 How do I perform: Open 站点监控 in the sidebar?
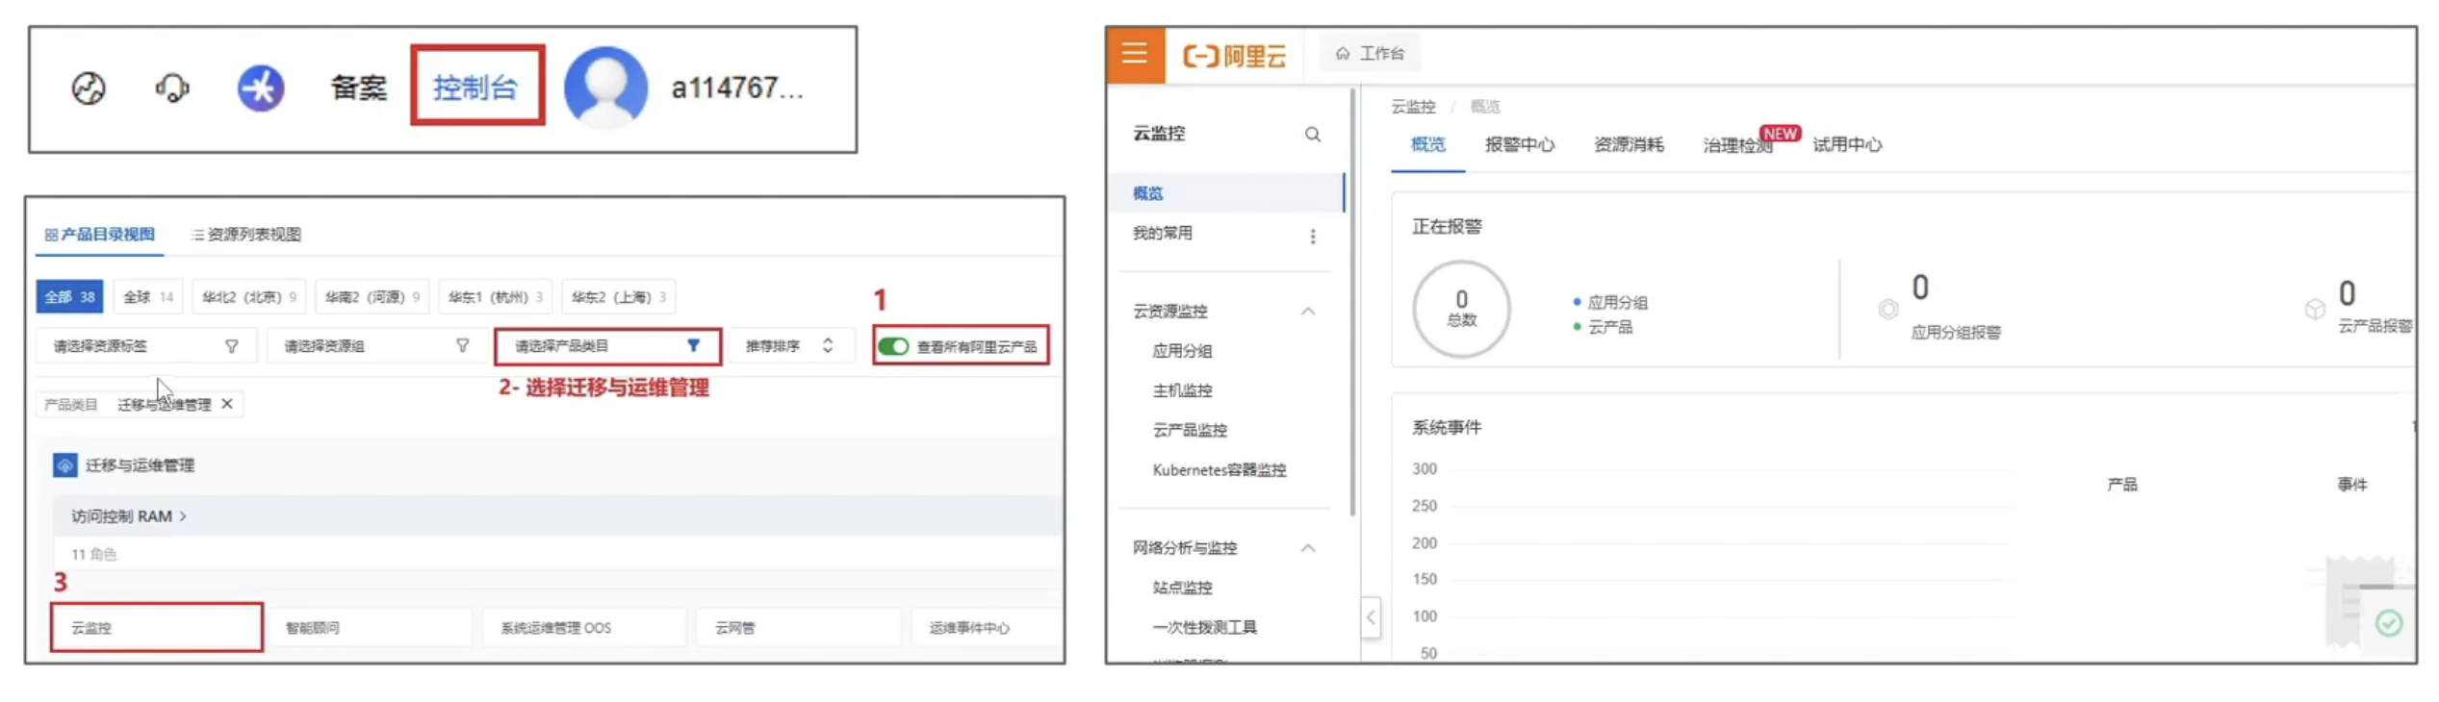(x=1183, y=588)
